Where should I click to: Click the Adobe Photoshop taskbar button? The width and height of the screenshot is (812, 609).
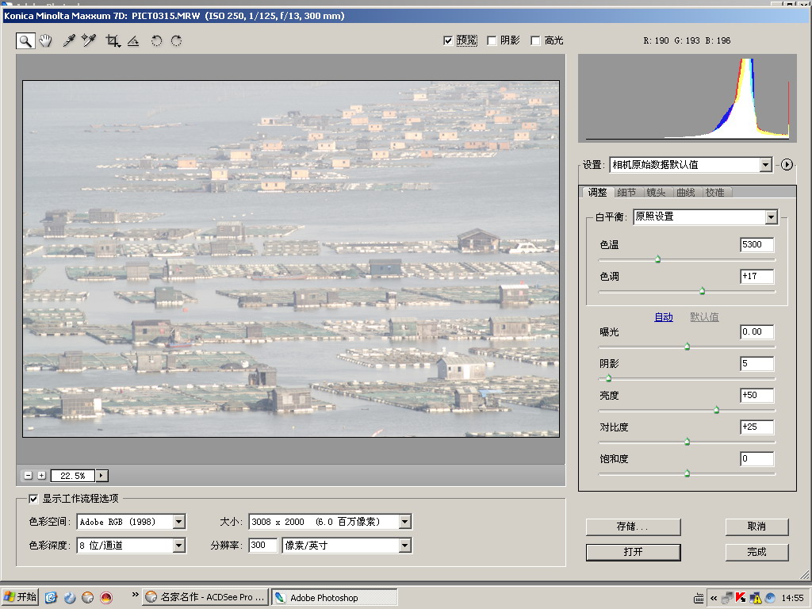point(335,597)
